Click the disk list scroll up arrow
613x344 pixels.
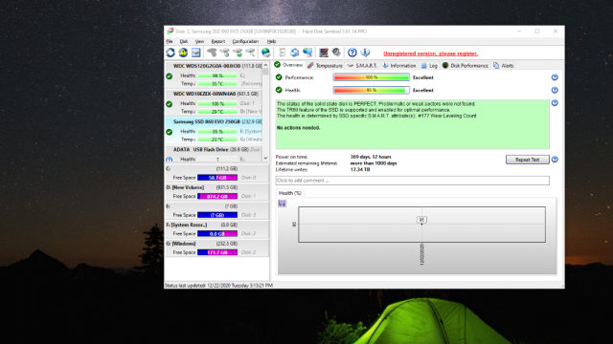pos(265,65)
